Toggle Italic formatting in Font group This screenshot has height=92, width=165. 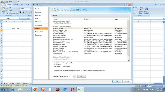pyautogui.click(x=23, y=12)
